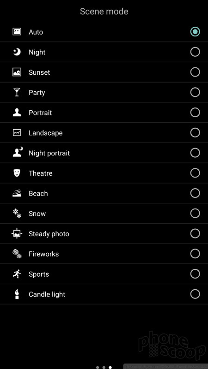Choose the Portrait scene mode label
Image resolution: width=208 pixels, height=369 pixels.
point(40,113)
